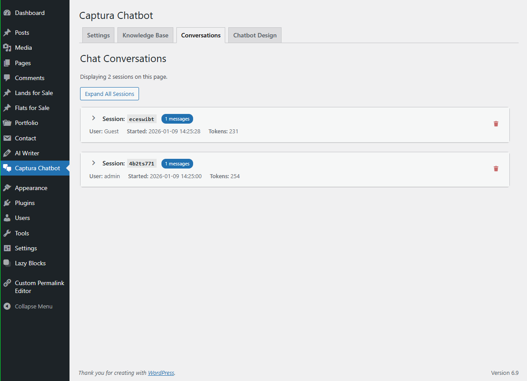
Task: Click the Media icon in the sidebar
Action: 7,48
